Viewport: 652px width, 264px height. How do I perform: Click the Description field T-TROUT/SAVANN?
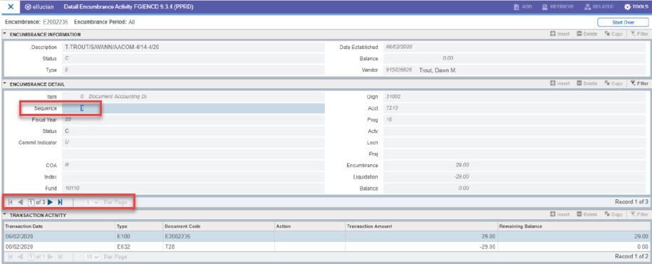point(193,47)
